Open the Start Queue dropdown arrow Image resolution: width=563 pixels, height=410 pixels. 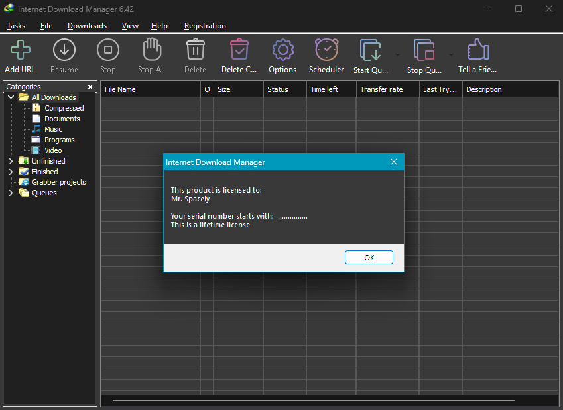pos(397,55)
